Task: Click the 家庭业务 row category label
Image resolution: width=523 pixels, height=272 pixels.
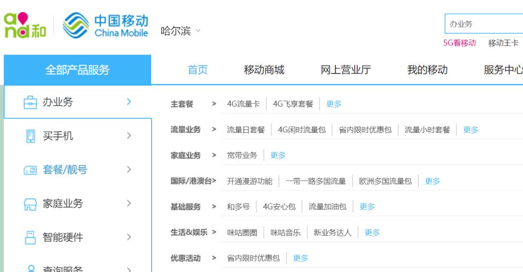Action: click(185, 156)
